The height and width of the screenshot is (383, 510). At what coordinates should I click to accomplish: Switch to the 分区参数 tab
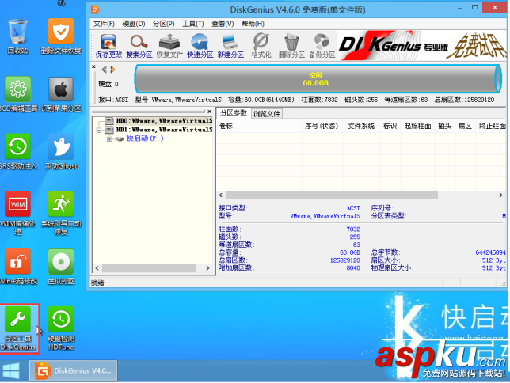[233, 113]
